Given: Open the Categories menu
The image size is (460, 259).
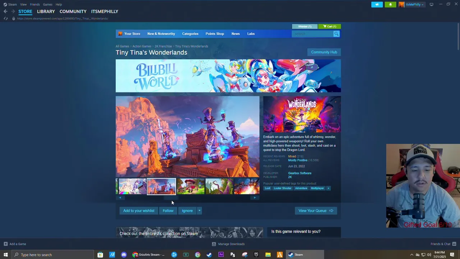Looking at the screenshot, I should coord(190,34).
